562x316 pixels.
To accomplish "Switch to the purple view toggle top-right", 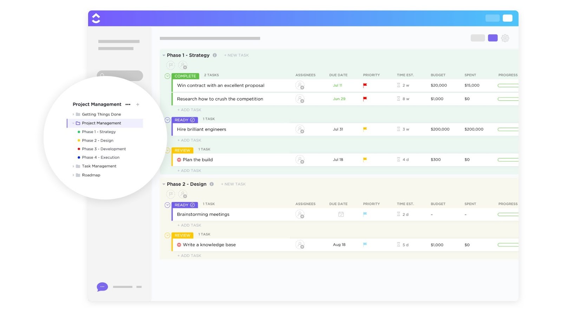I will (492, 38).
